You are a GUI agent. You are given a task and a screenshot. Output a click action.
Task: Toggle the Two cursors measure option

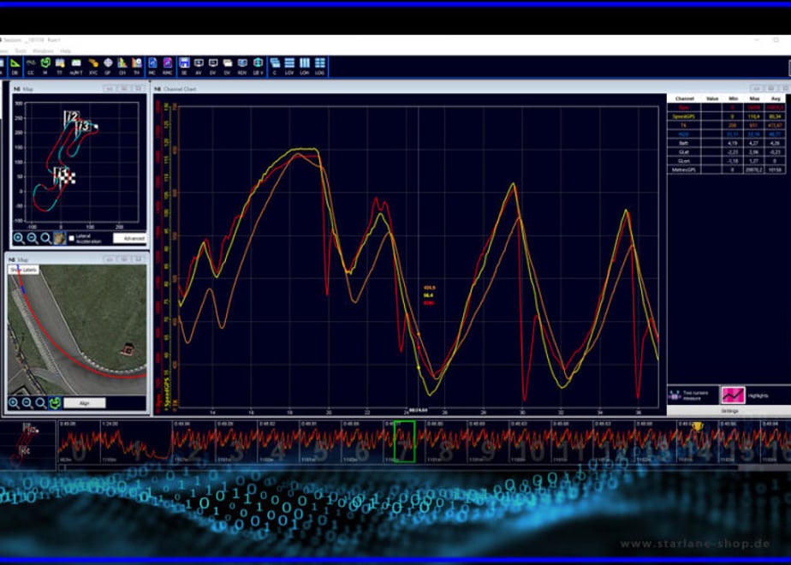tap(675, 395)
